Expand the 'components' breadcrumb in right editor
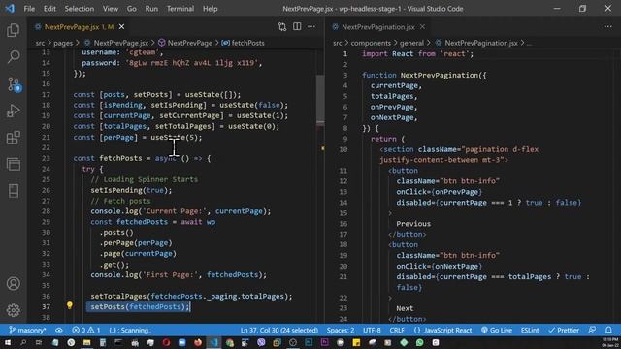Screen dimensions: 621x349 [x=371, y=43]
